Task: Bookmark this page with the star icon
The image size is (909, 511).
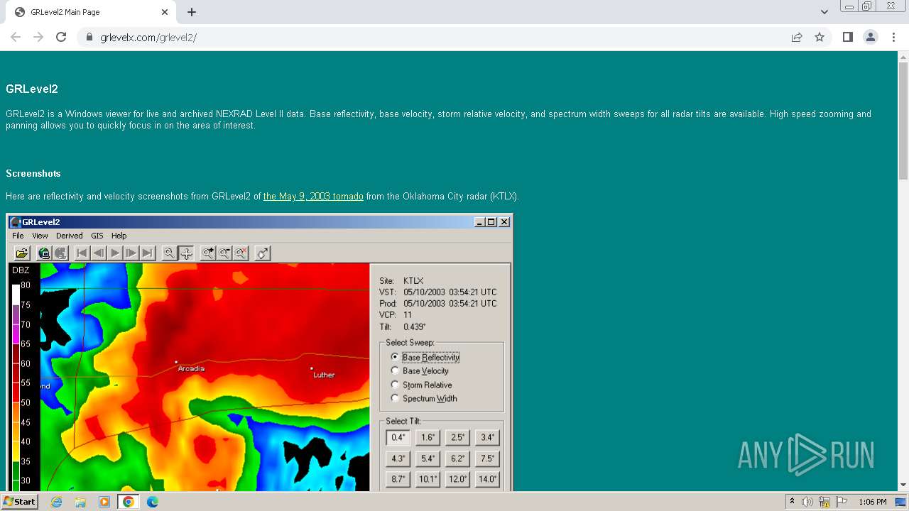Action: tap(820, 37)
